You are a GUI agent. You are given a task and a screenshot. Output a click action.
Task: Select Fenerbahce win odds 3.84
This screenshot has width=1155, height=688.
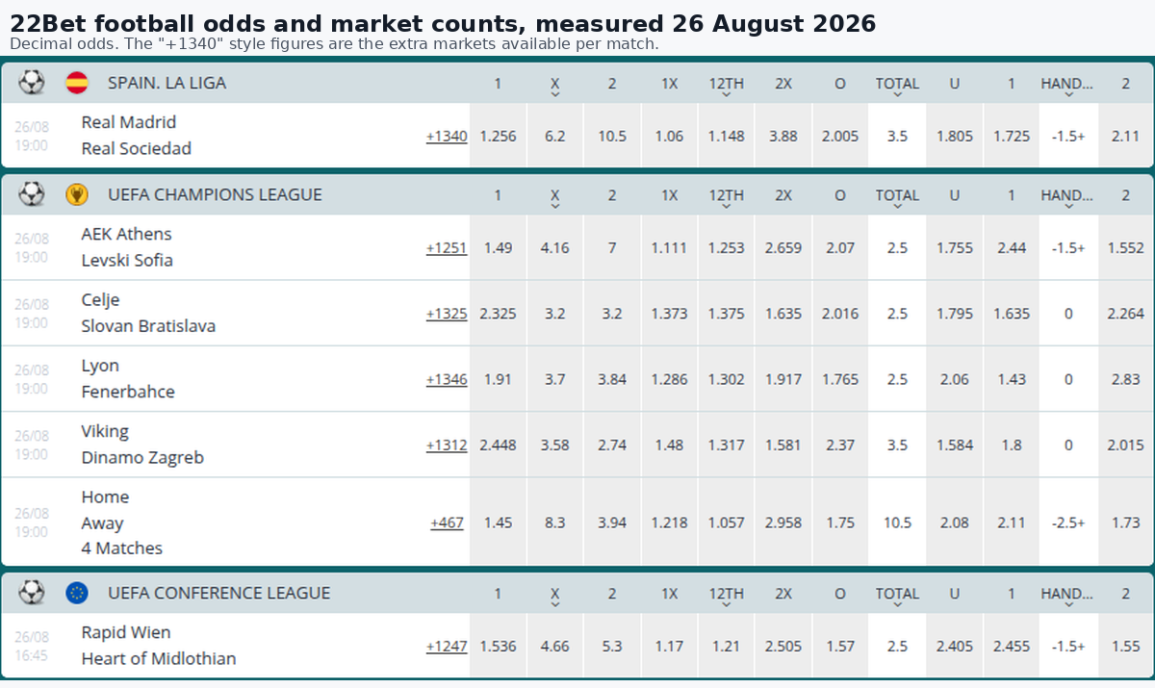612,379
